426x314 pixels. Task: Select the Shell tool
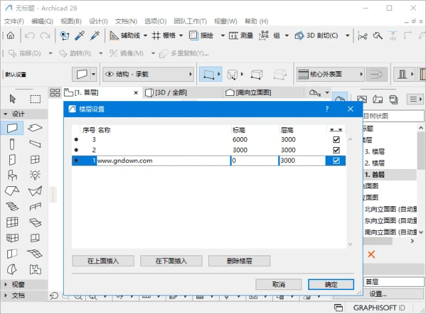(35, 191)
